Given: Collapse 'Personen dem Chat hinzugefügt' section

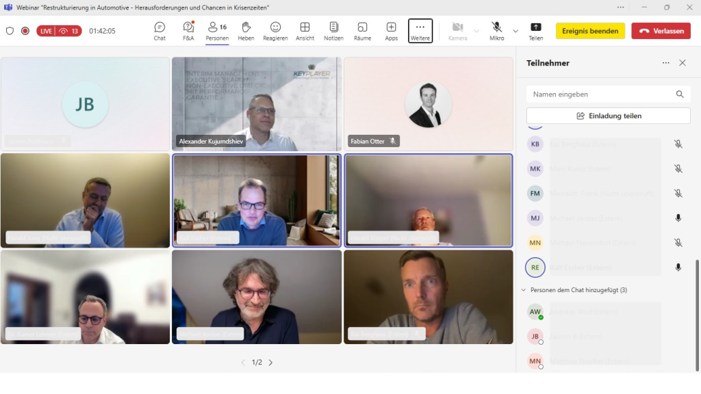Looking at the screenshot, I should (x=524, y=290).
